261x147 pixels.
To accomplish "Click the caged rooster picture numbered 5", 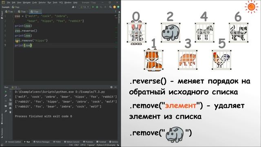I will pyautogui.click(x=221, y=60).
